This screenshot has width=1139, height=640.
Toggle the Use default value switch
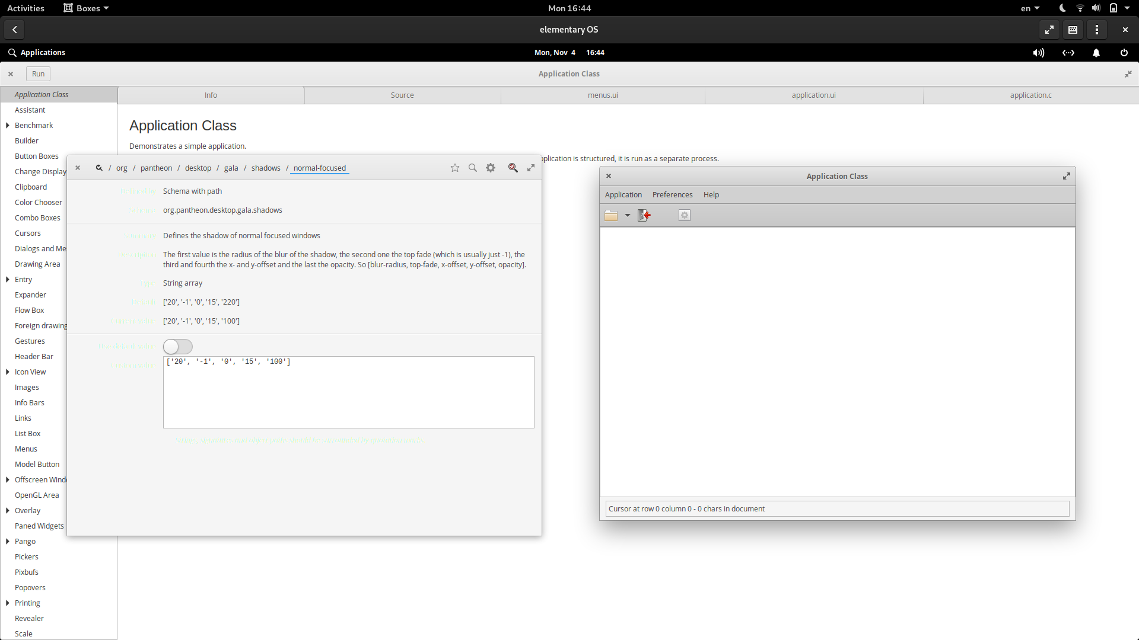[x=178, y=347]
